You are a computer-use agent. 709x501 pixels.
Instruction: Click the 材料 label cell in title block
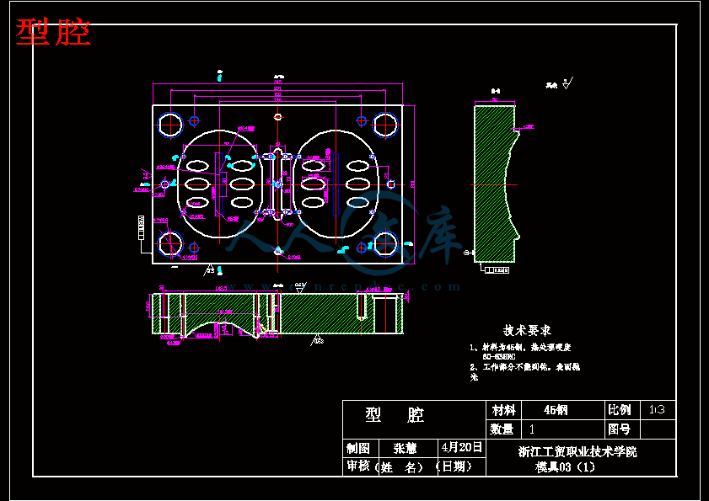point(503,410)
